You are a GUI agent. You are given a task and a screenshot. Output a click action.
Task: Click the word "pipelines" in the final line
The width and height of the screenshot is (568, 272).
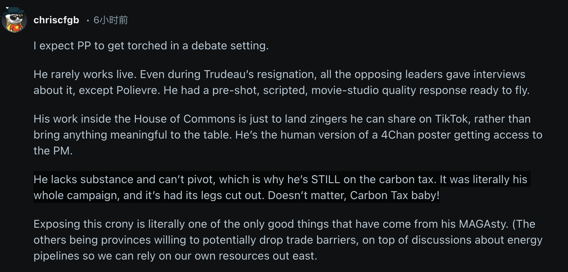point(56,256)
